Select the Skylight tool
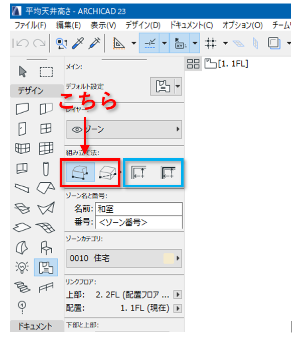307x340 pixels. coord(22,208)
